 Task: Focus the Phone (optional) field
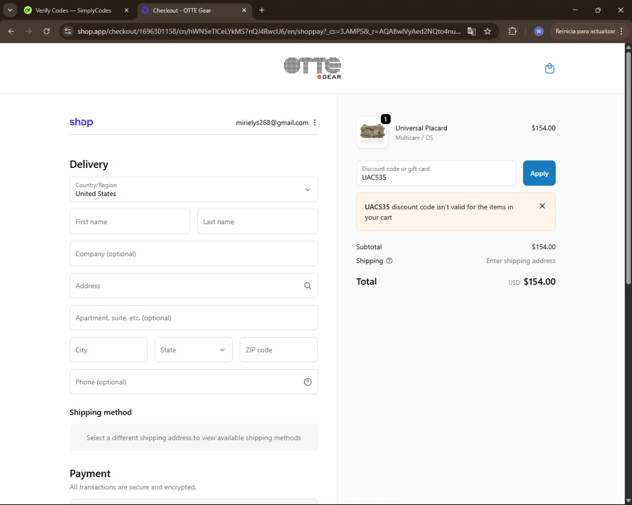[x=194, y=382]
